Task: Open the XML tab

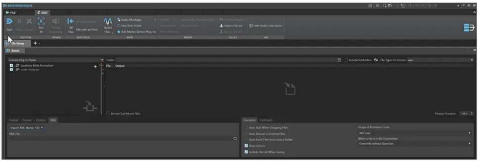Action: click(x=52, y=120)
